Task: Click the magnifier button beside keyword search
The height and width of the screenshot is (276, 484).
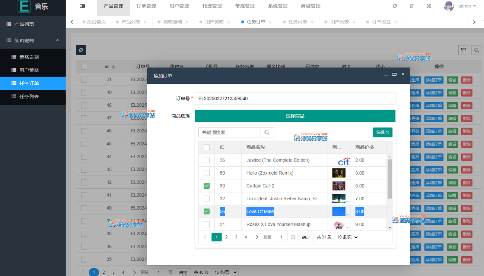Action: (267, 132)
